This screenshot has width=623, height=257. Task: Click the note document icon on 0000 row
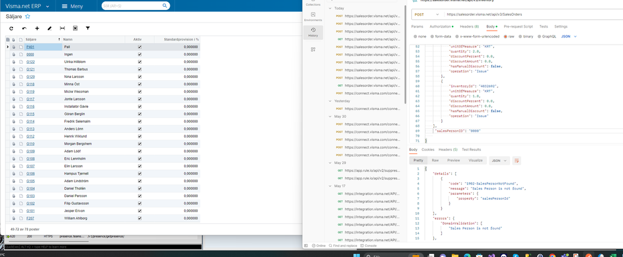pos(21,54)
